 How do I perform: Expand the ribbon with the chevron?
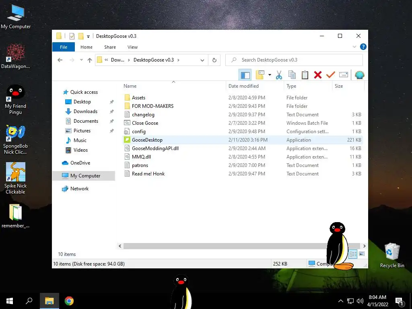click(354, 47)
